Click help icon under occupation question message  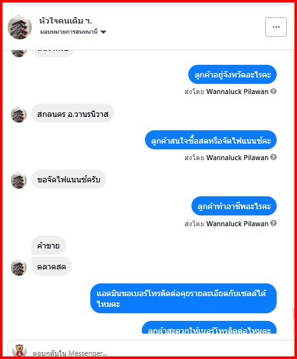(x=273, y=223)
